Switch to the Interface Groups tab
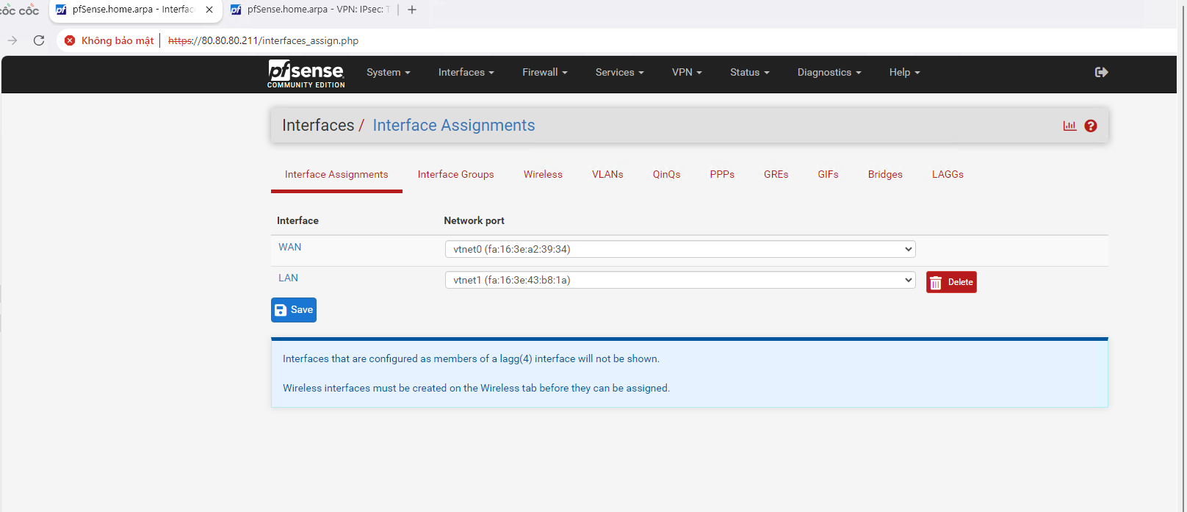This screenshot has height=512, width=1187. tap(456, 174)
